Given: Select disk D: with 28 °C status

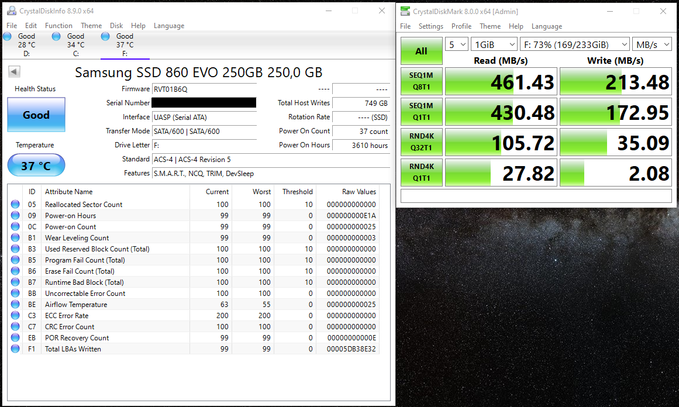Looking at the screenshot, I should pos(26,44).
